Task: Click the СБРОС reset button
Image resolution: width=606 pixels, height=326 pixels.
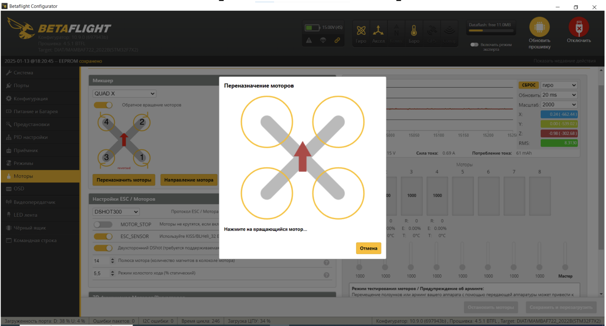Action: tap(528, 85)
